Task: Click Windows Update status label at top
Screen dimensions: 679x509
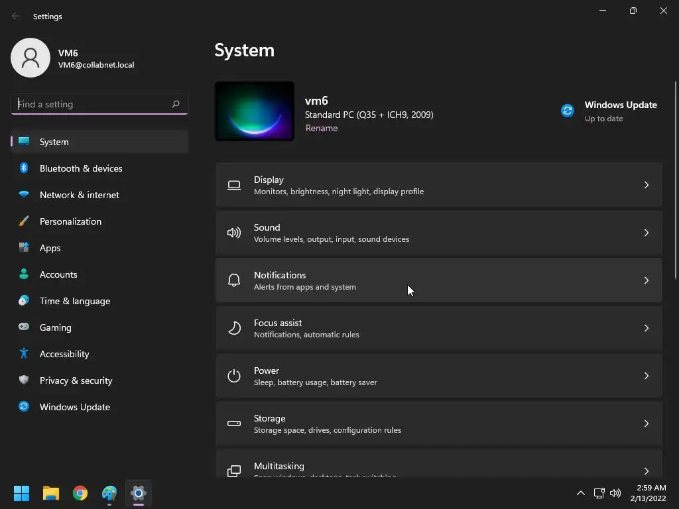Action: point(620,105)
